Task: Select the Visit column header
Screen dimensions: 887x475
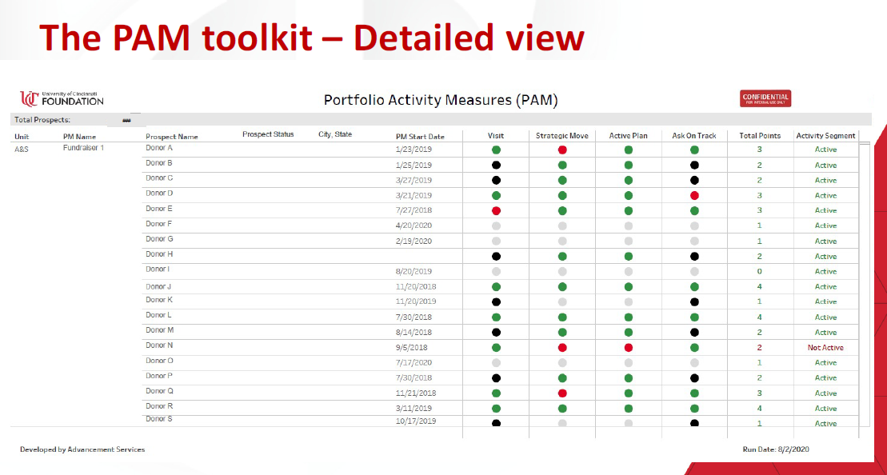Action: [496, 136]
